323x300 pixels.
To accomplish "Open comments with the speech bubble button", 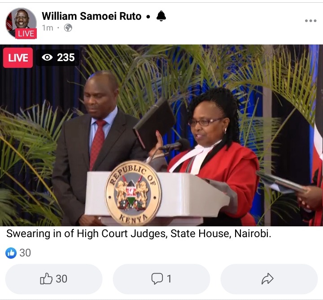I will 161,279.
